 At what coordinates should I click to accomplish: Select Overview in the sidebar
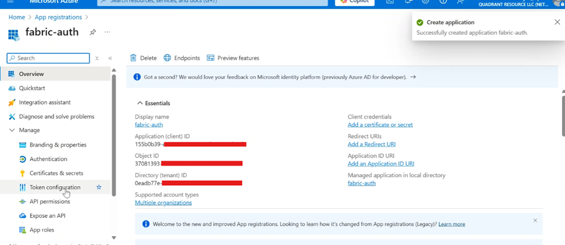click(55, 74)
